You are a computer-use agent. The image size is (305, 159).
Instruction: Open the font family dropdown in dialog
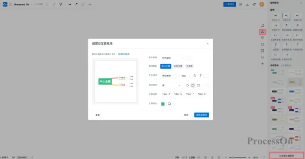point(169,76)
